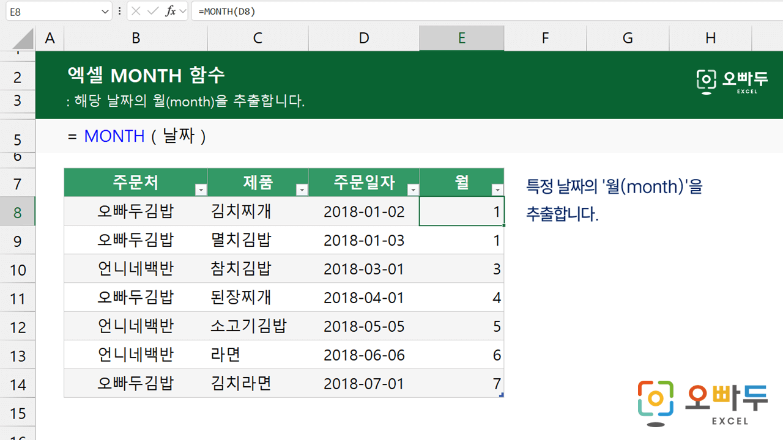783x440 pixels.
Task: Click date cell 2018-06-06
Action: pos(364,355)
